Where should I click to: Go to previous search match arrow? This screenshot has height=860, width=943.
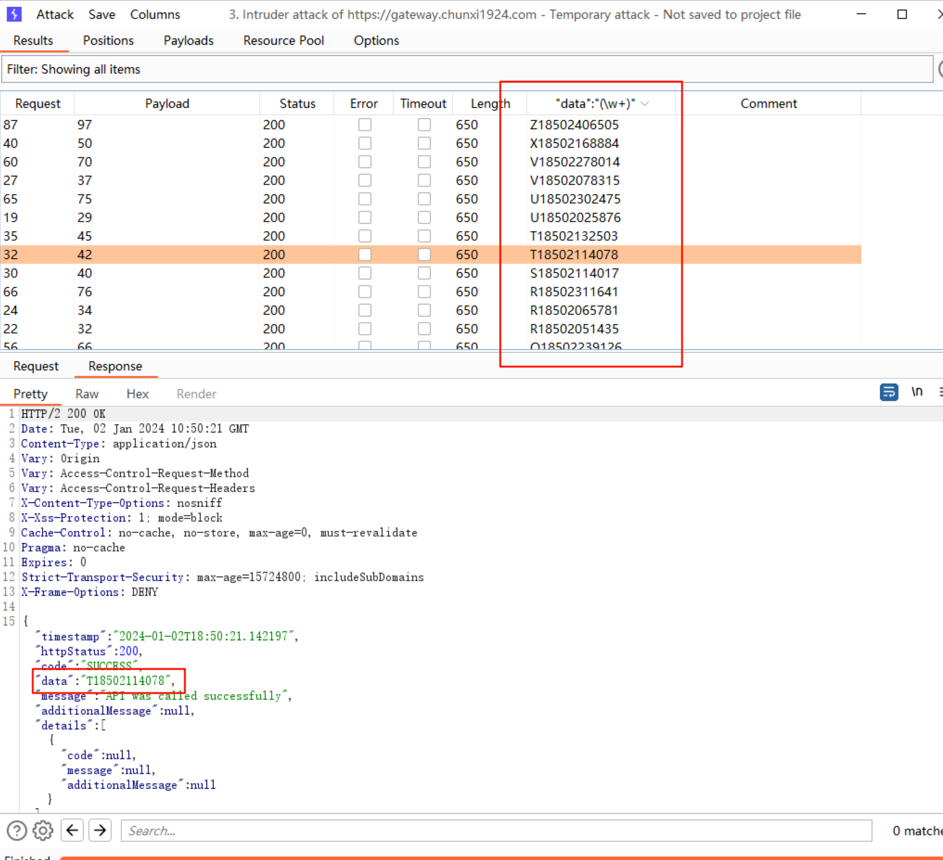(x=72, y=830)
